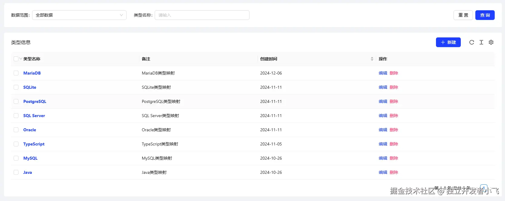Click 删除 in the SQLite row
Viewport: 505px width, 201px height.
pyautogui.click(x=394, y=87)
